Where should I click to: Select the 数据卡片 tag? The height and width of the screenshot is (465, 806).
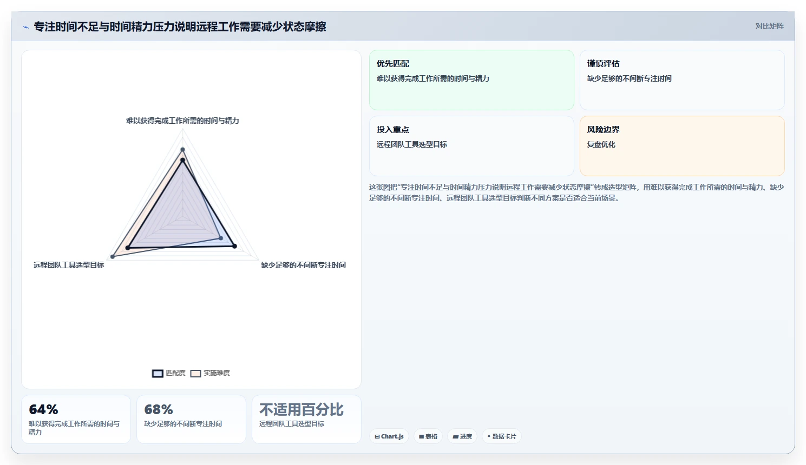502,436
